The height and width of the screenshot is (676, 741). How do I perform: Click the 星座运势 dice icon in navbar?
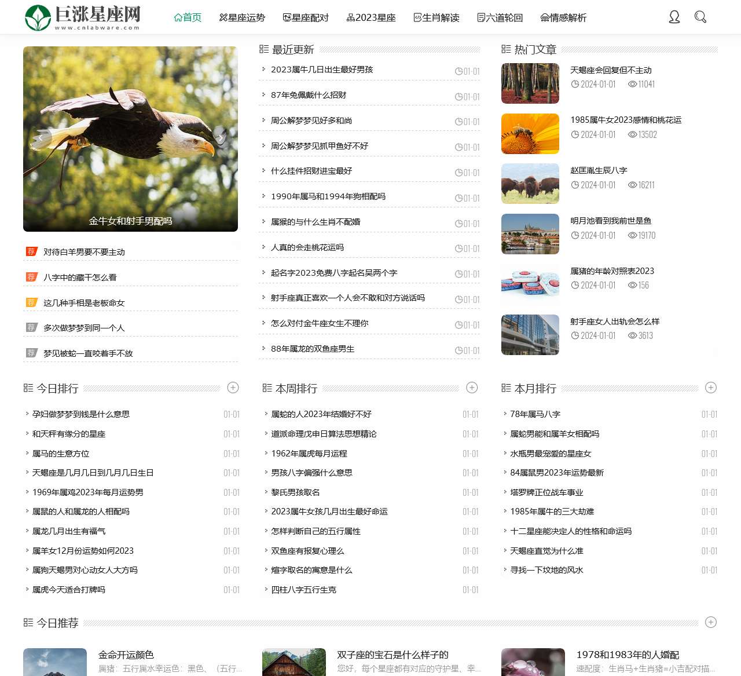point(222,17)
